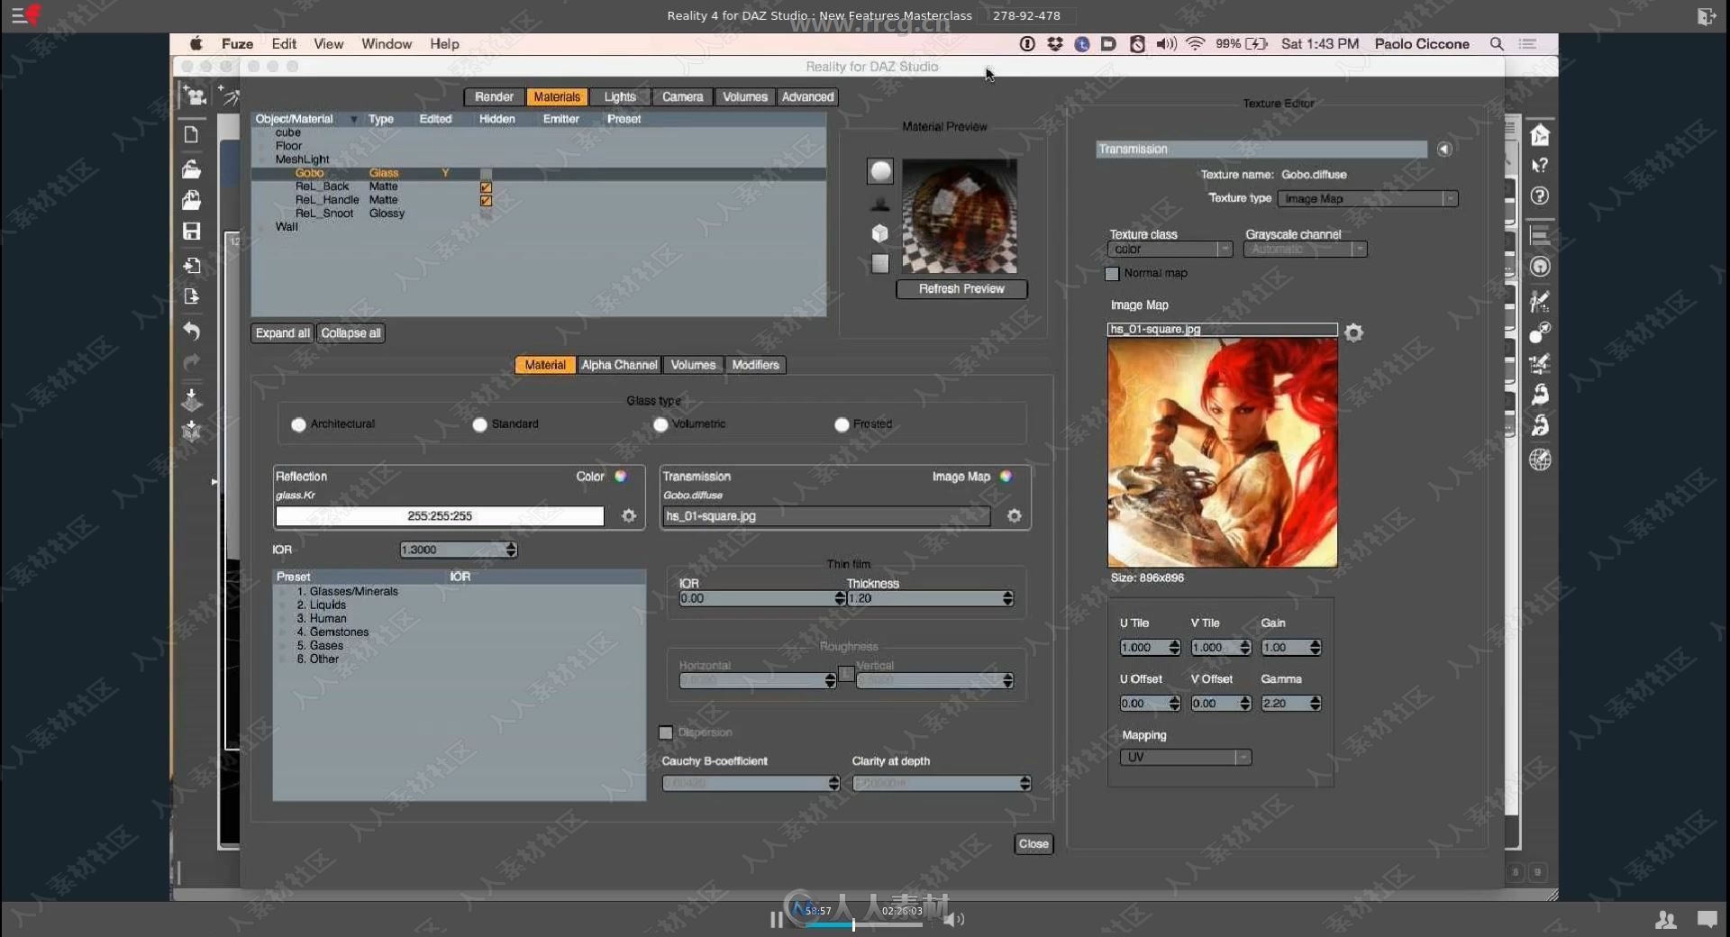Switch to the Camera tab
1730x937 pixels.
682,97
